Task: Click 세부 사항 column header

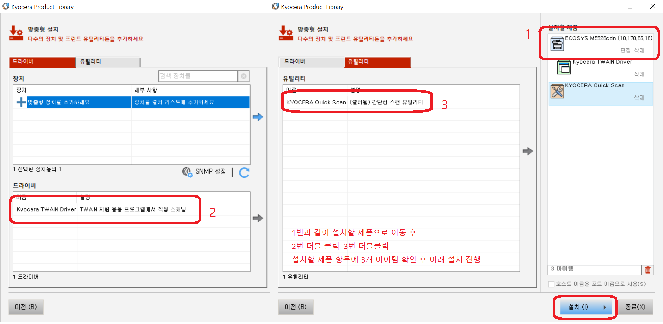Action: click(190, 90)
